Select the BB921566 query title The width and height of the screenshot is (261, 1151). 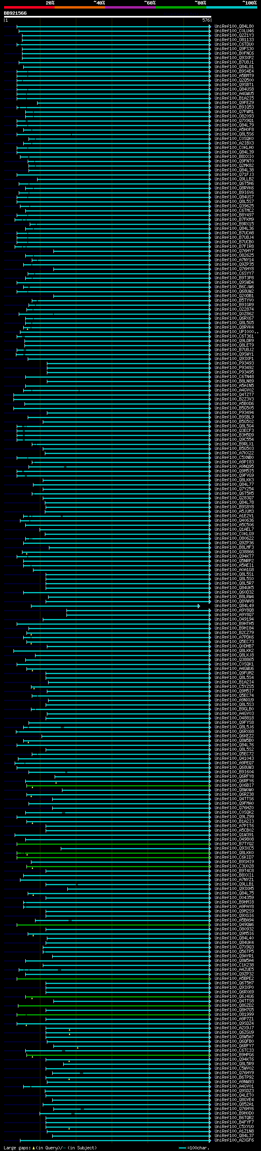click(15, 13)
